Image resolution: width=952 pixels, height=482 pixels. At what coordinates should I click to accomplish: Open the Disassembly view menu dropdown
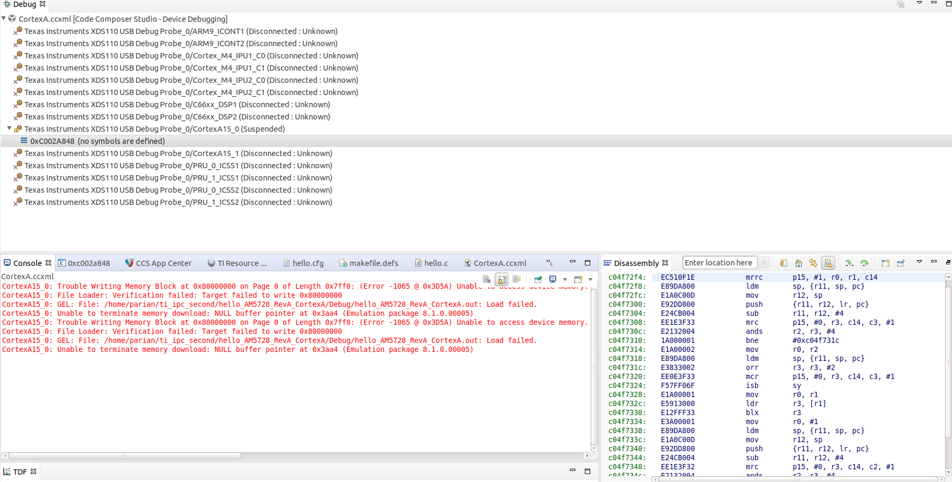pyautogui.click(x=920, y=261)
